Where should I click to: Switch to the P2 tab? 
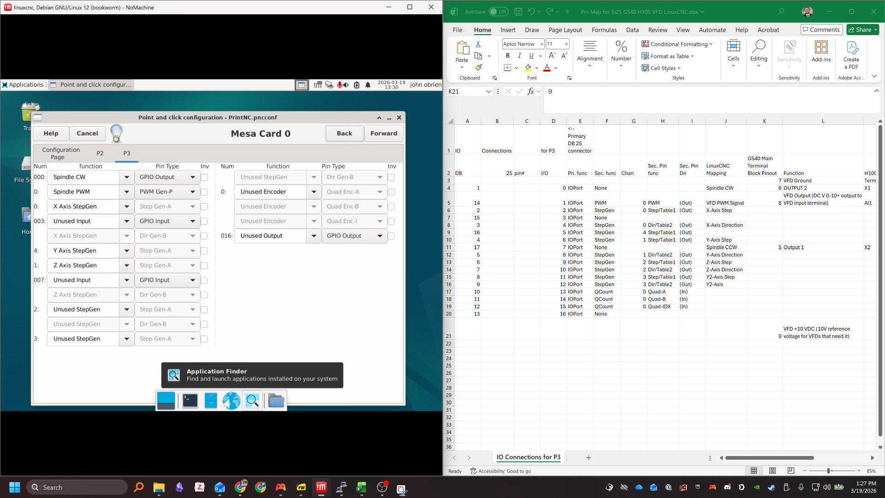pos(100,153)
